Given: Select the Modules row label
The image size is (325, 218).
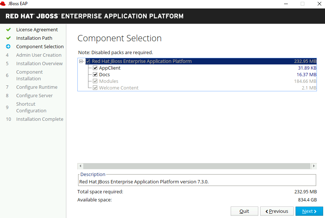Looking at the screenshot, I should [x=109, y=81].
